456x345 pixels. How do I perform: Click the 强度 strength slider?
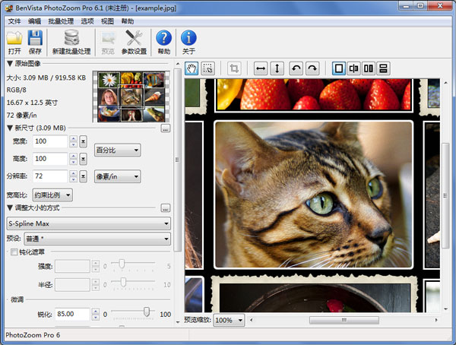pyautogui.click(x=122, y=264)
